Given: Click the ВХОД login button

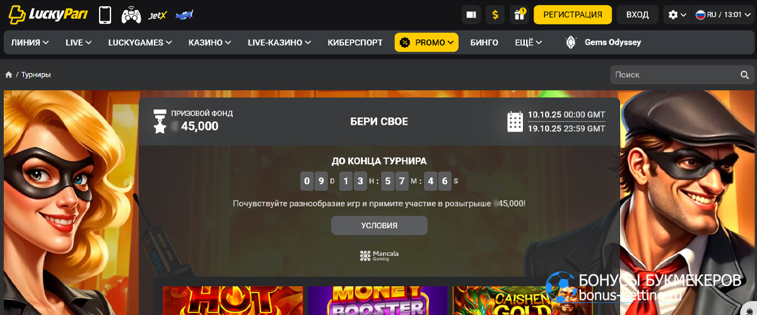Looking at the screenshot, I should pos(638,14).
